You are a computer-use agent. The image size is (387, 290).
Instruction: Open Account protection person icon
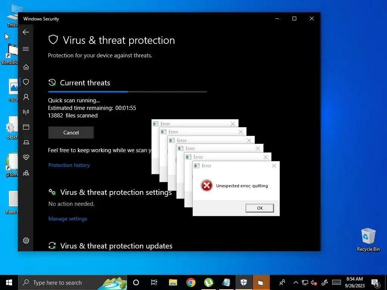[x=26, y=97]
